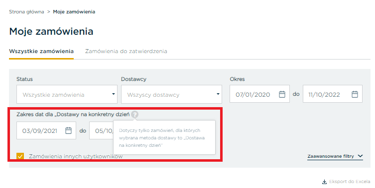Uncheck Zamówienia innych użytkowników checkbox
This screenshot has height=188, width=375.
(20, 156)
